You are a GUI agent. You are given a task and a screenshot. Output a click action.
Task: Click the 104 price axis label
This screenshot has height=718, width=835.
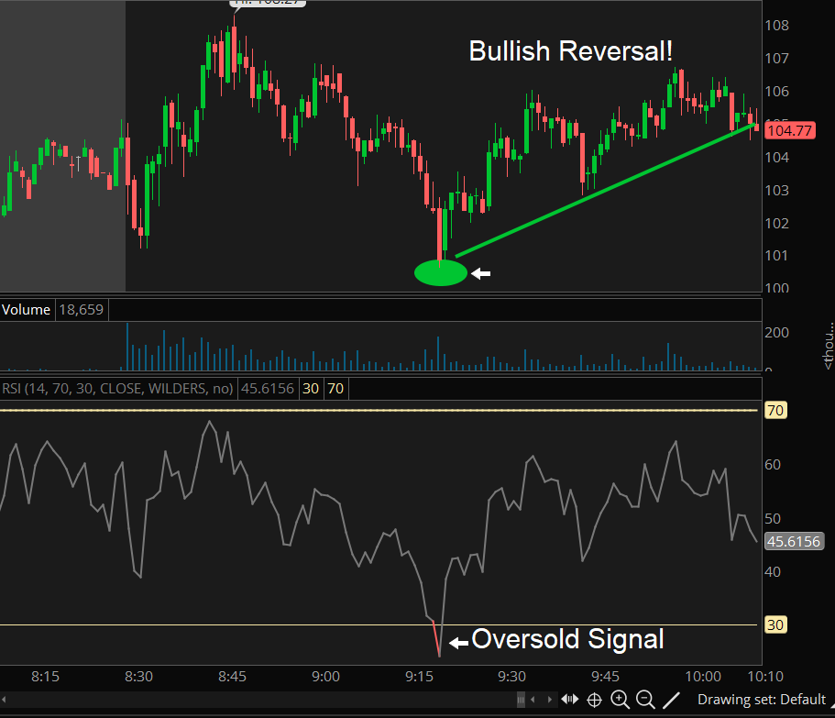(x=777, y=157)
